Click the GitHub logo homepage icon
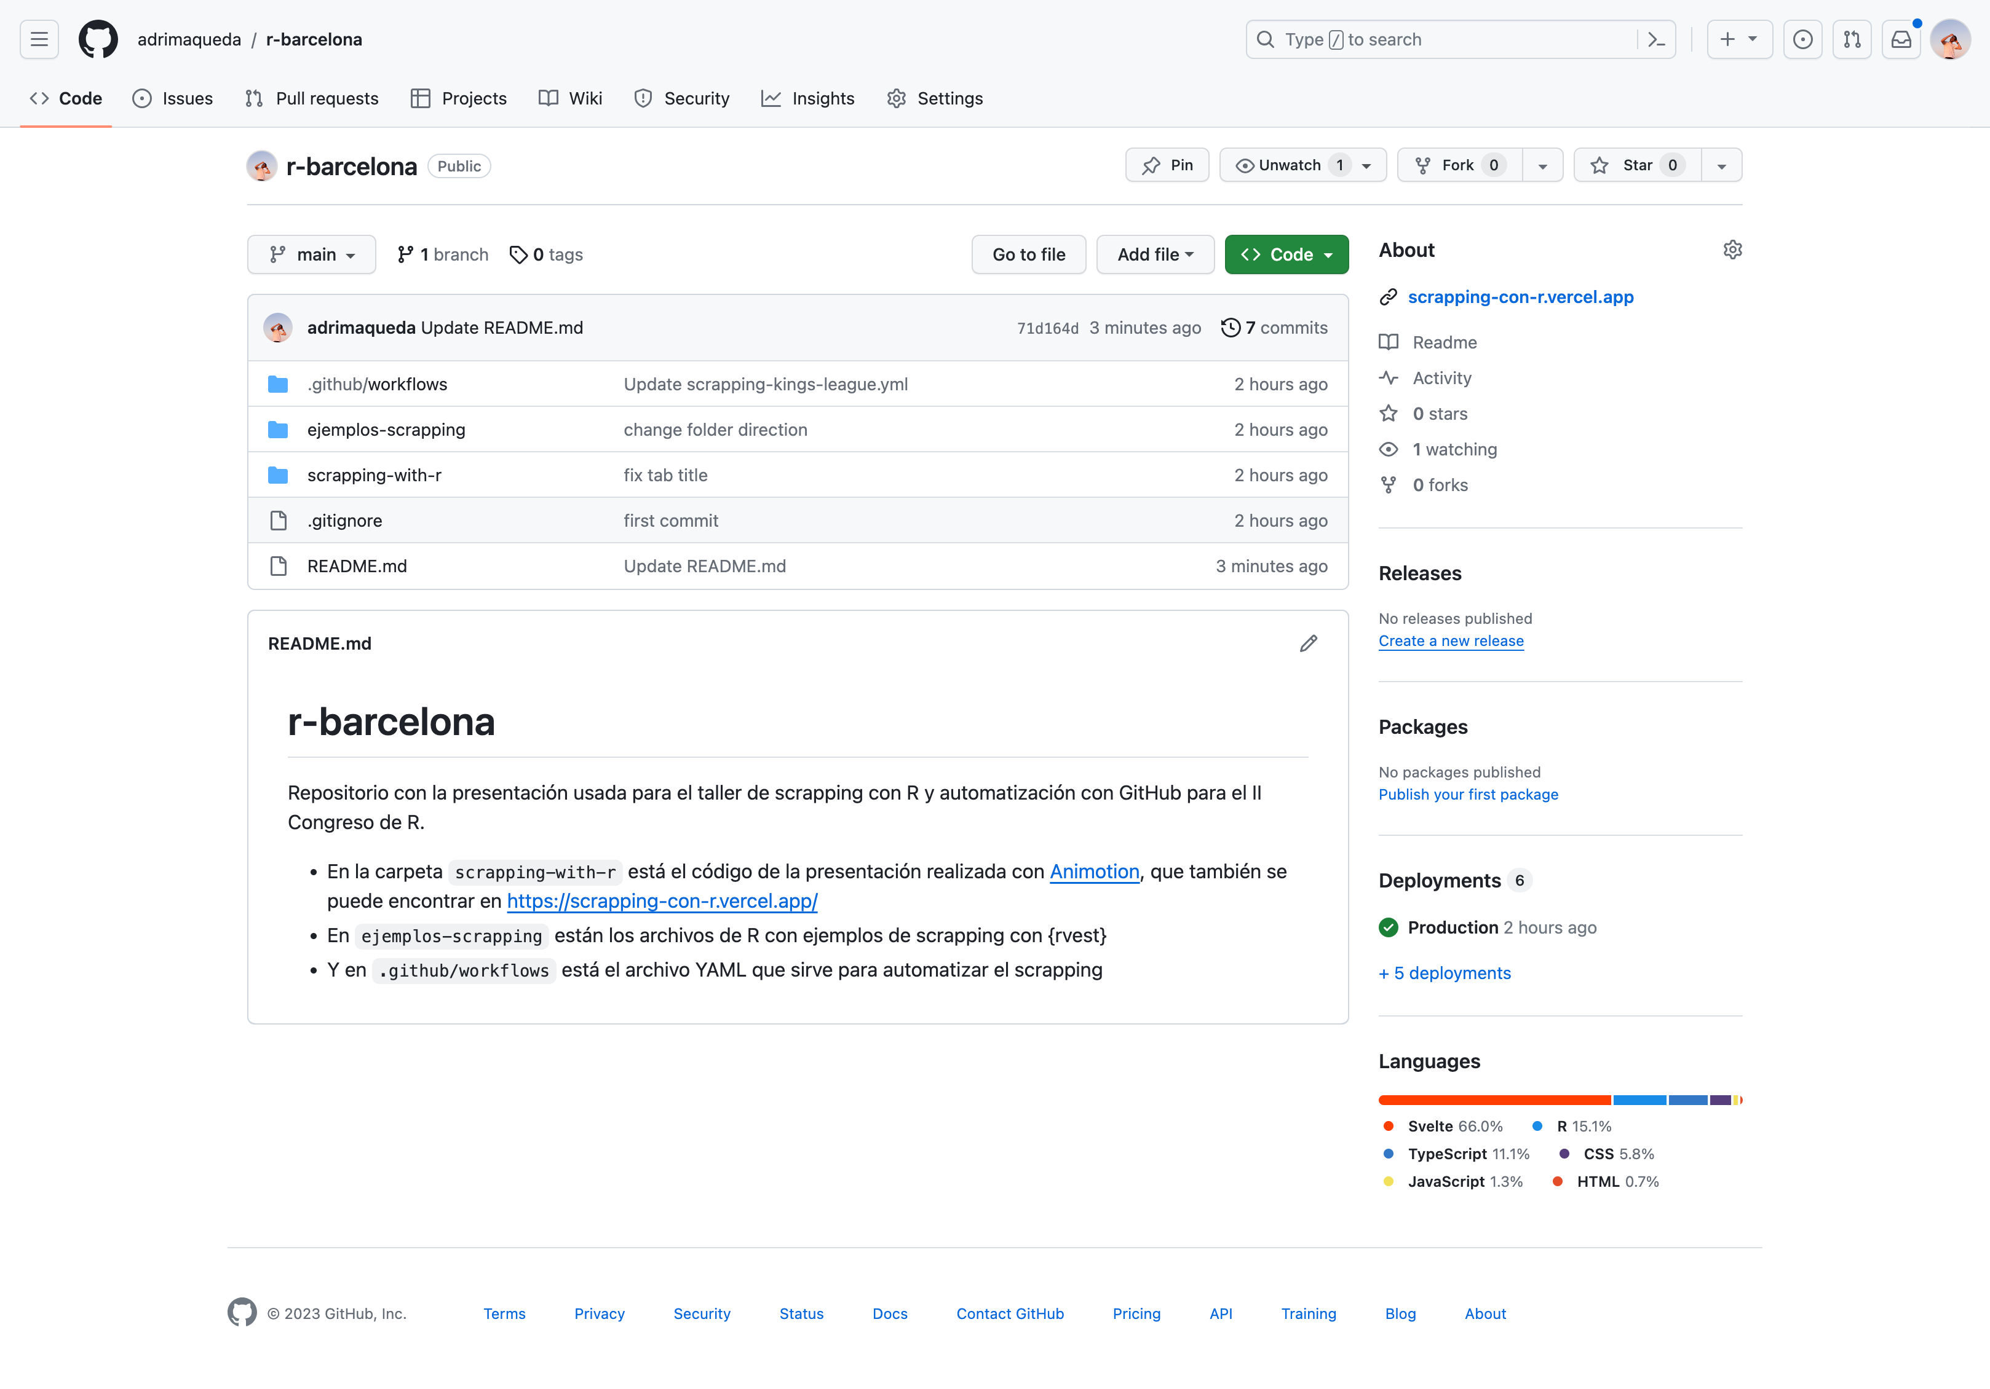Image resolution: width=1990 pixels, height=1389 pixels. coord(98,39)
